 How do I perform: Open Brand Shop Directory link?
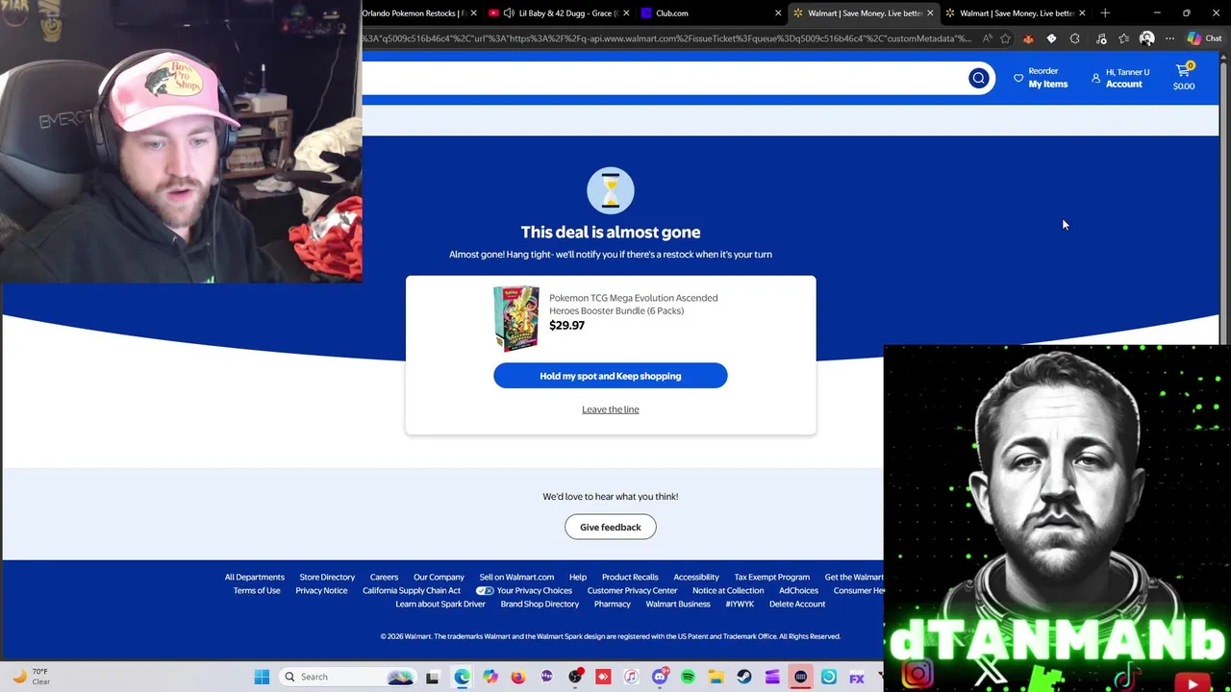(x=540, y=605)
